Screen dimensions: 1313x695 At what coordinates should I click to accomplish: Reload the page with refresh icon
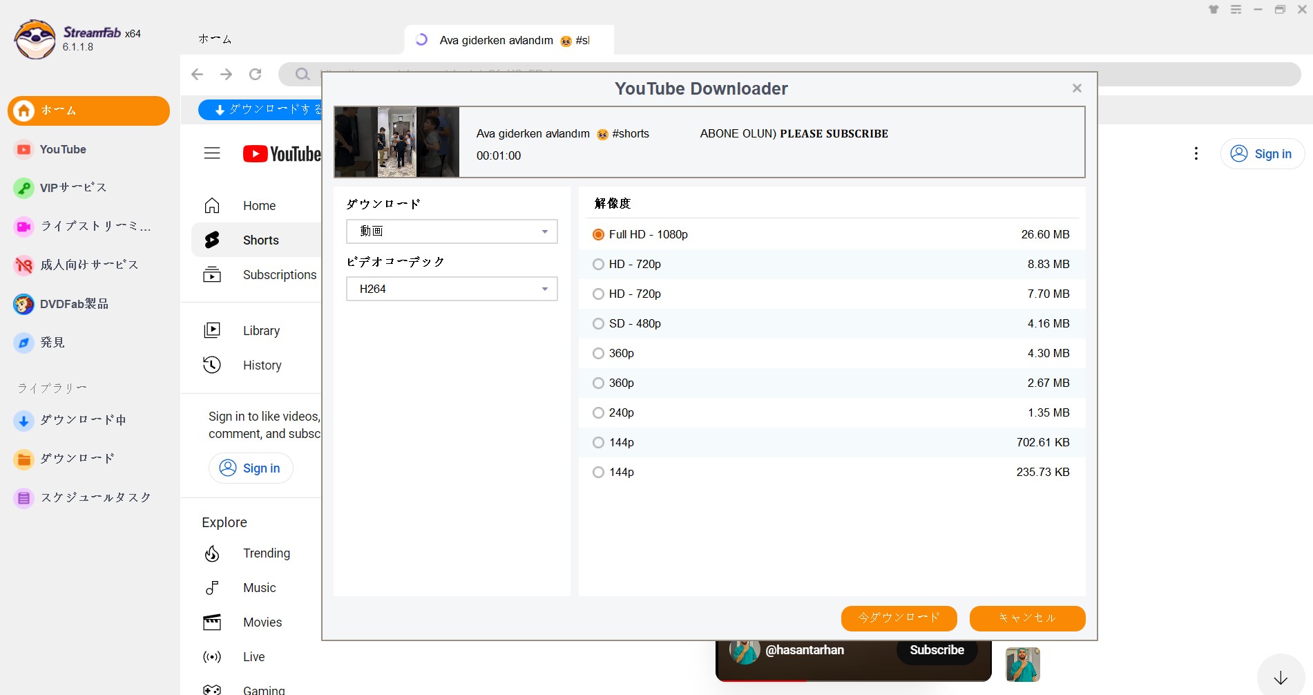pyautogui.click(x=256, y=74)
